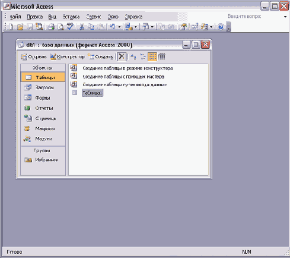Click the Создать button
The width and height of the screenshot is (290, 258).
click(101, 57)
